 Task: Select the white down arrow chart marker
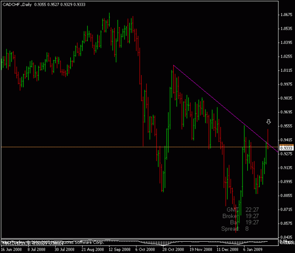tap(269, 122)
